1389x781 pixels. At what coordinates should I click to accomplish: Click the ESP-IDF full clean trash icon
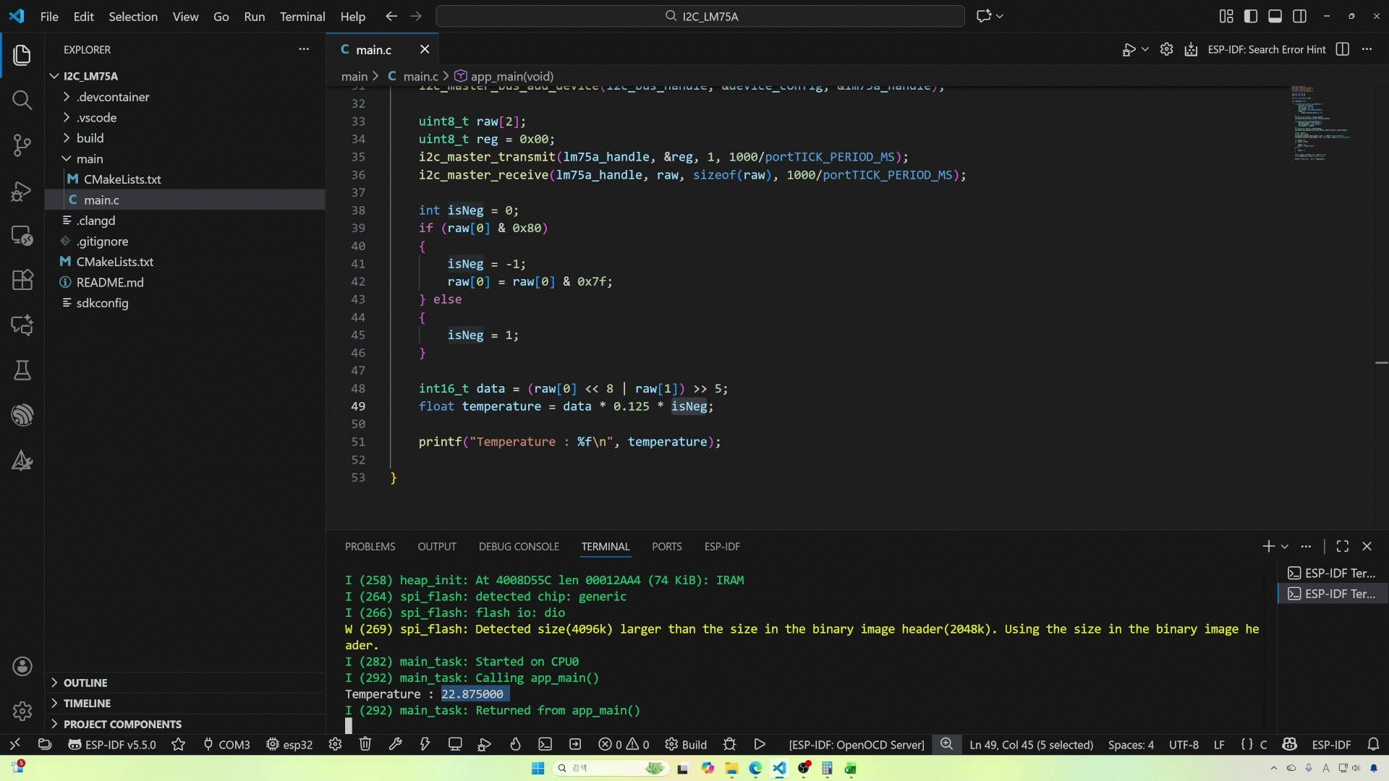(x=365, y=744)
